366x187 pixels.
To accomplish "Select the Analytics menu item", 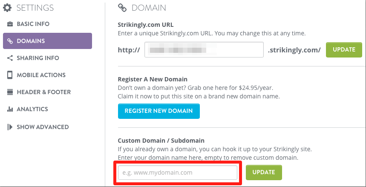I will point(32,109).
